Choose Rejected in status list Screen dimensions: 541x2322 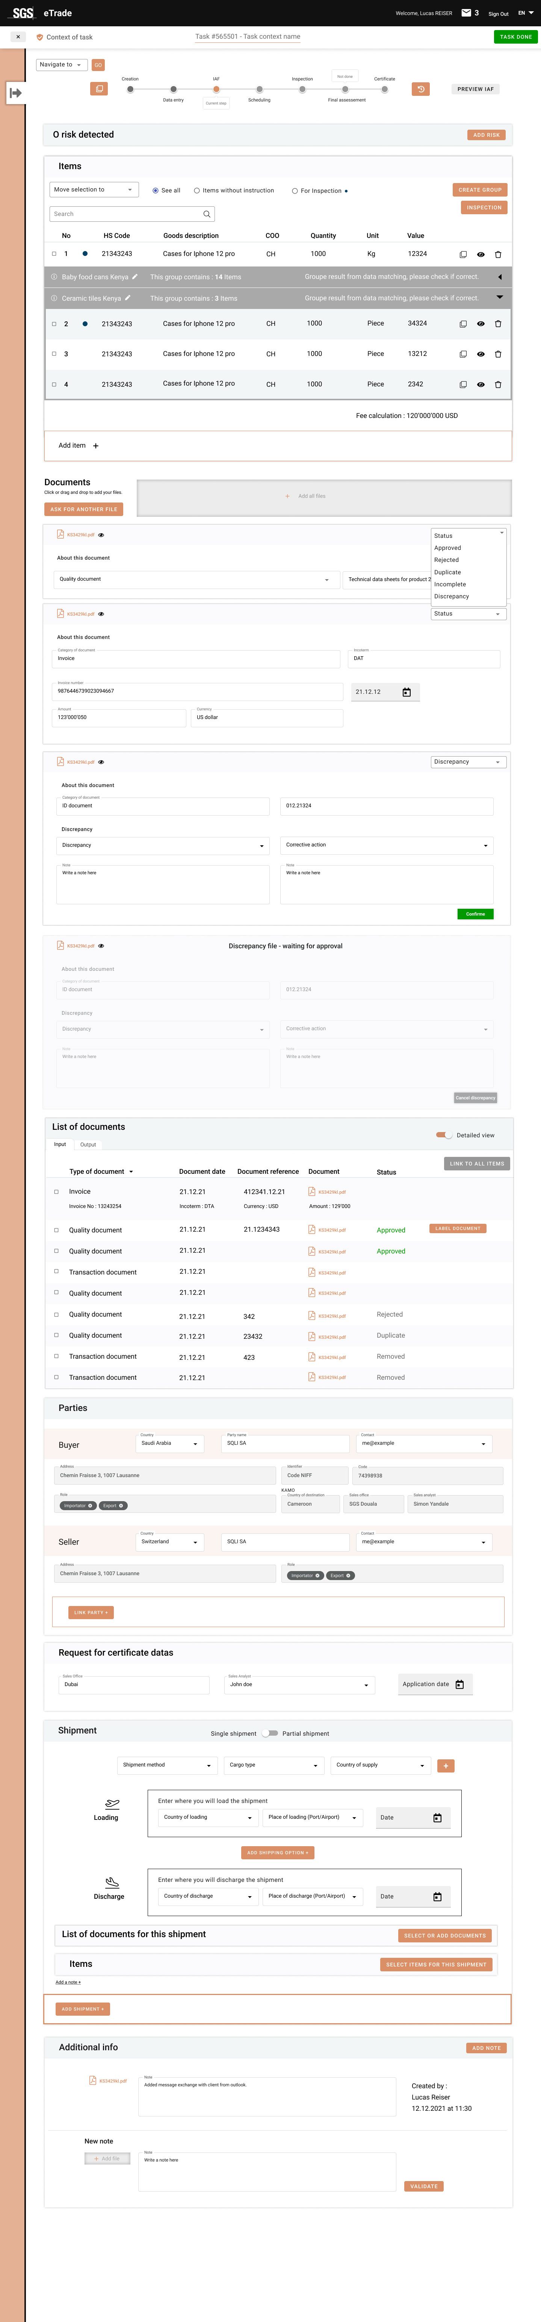[x=446, y=560]
